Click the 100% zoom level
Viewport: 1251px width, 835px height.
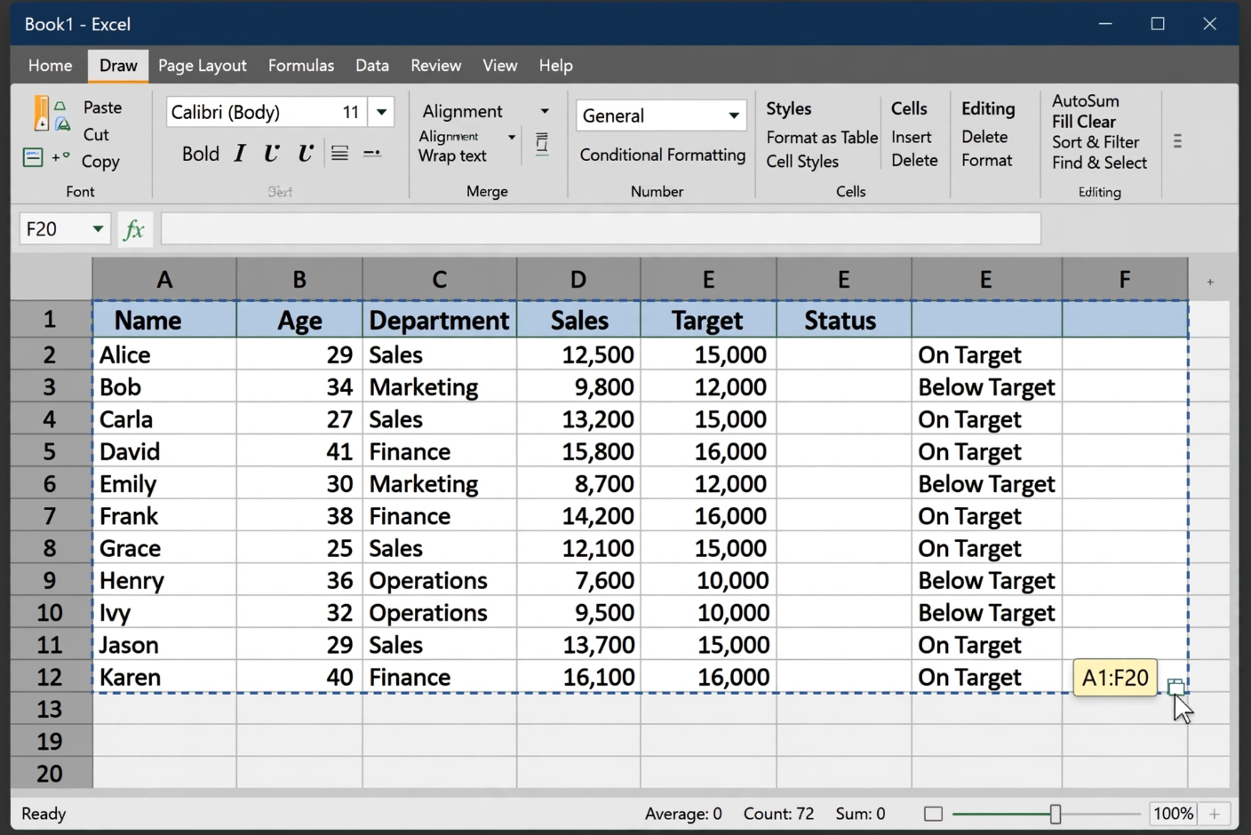[1173, 814]
